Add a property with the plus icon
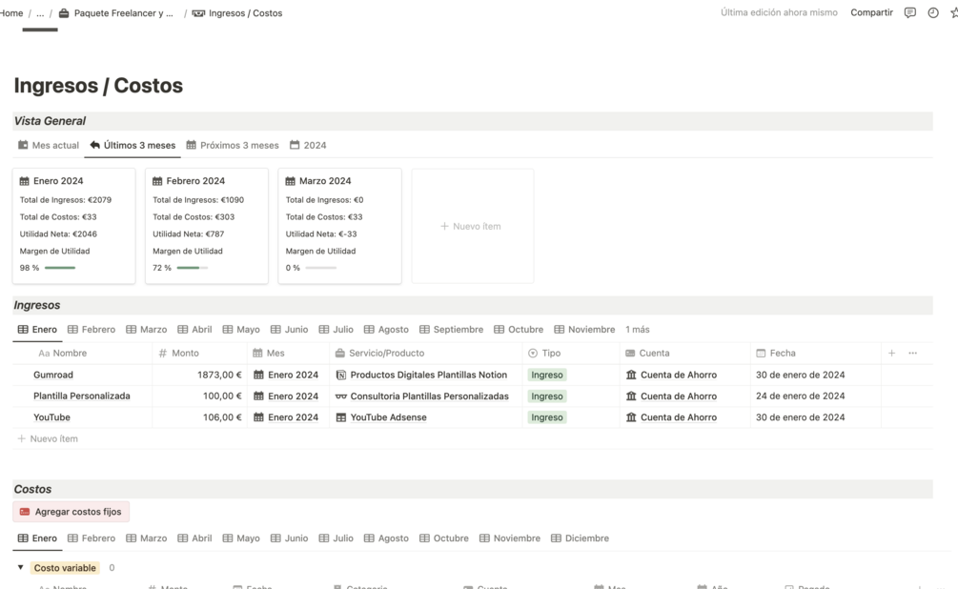958x589 pixels. coord(891,354)
